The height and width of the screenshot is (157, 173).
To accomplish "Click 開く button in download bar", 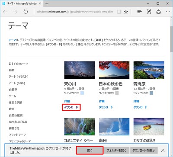I will point(90,151).
